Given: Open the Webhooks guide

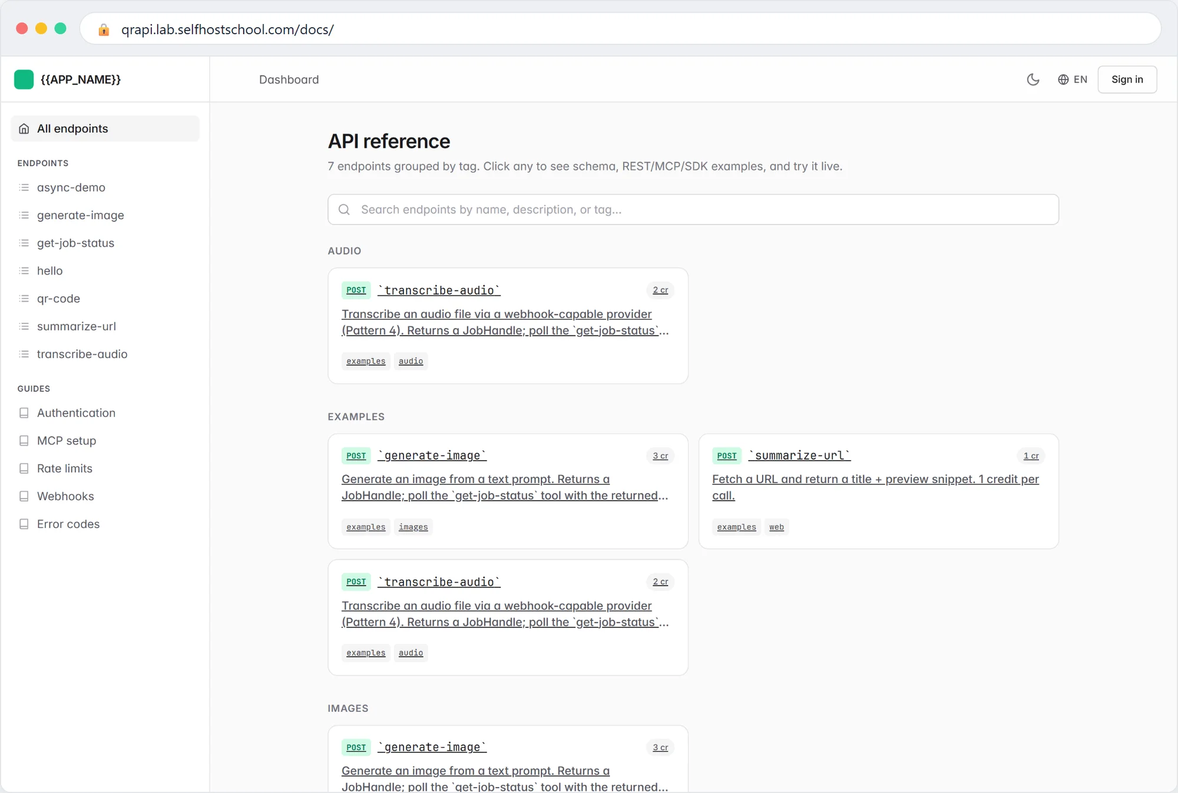Looking at the screenshot, I should 65,495.
